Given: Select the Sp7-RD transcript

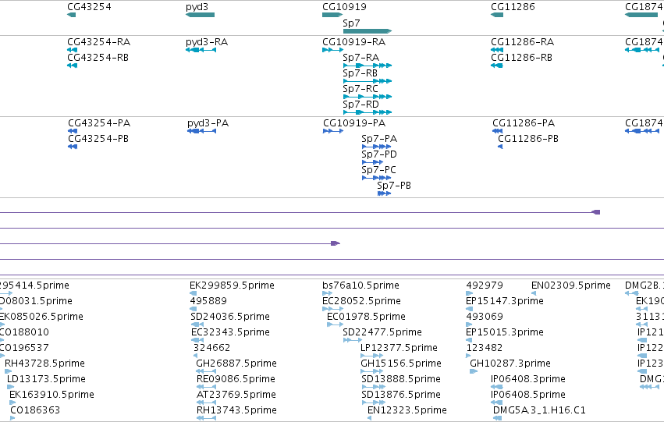Looking at the screenshot, I should pos(360,105).
